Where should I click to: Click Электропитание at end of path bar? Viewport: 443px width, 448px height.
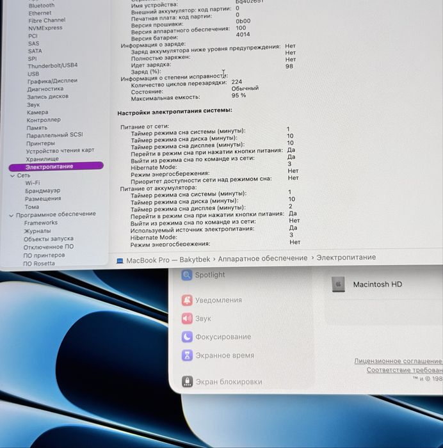tap(346, 257)
